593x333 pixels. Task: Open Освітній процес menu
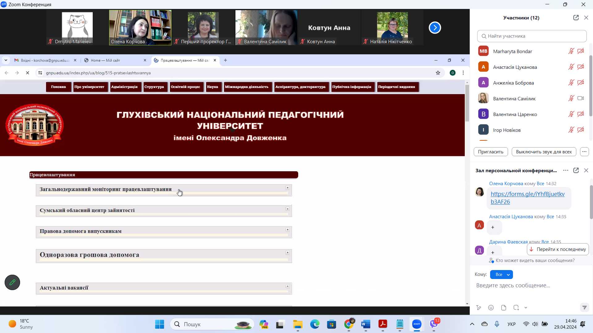click(186, 87)
